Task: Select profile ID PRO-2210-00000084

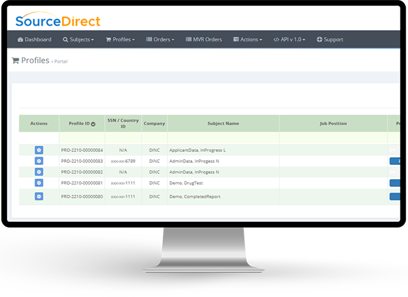Action: point(82,150)
